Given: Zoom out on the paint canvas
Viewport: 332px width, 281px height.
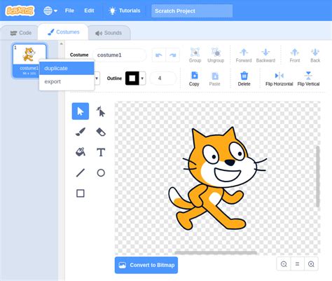Looking at the screenshot, I should (284, 264).
